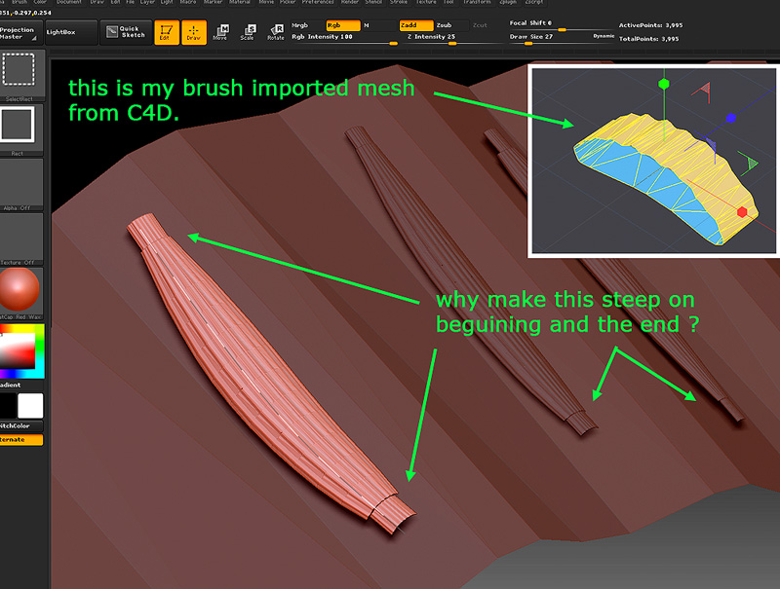
Task: Click ActivePoints: 3,995 readout
Action: coord(650,25)
